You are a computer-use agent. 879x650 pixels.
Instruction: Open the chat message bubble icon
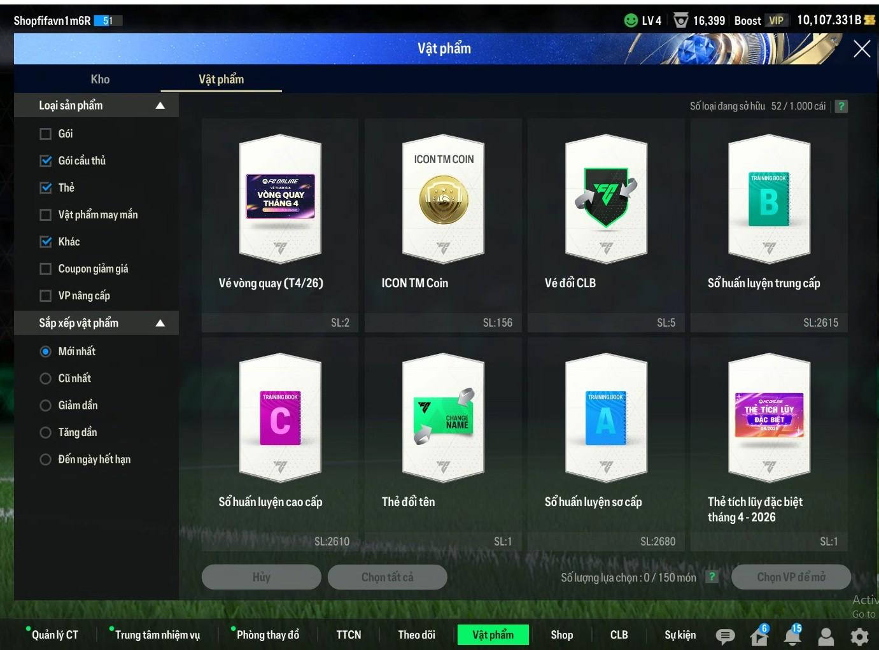tap(725, 635)
